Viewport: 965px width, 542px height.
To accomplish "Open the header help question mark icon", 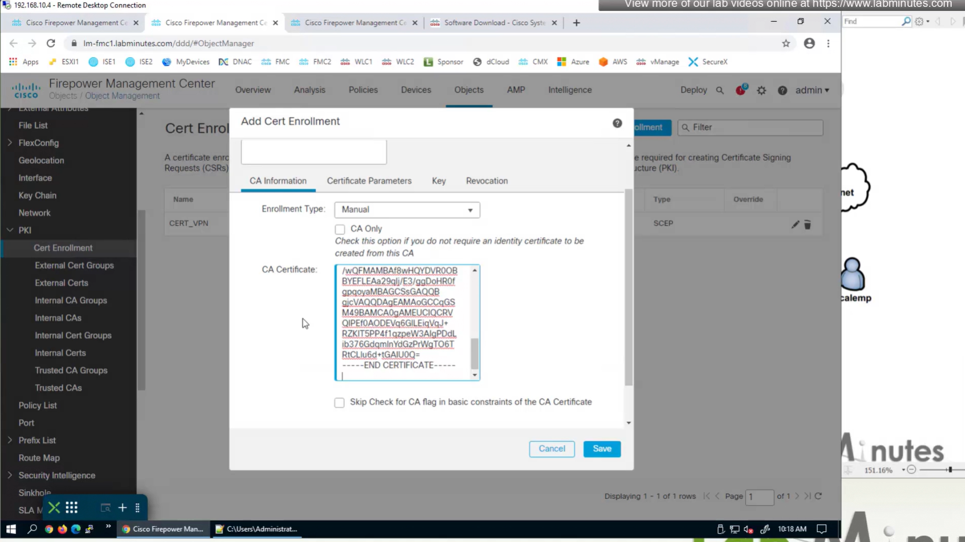I will tap(782, 90).
